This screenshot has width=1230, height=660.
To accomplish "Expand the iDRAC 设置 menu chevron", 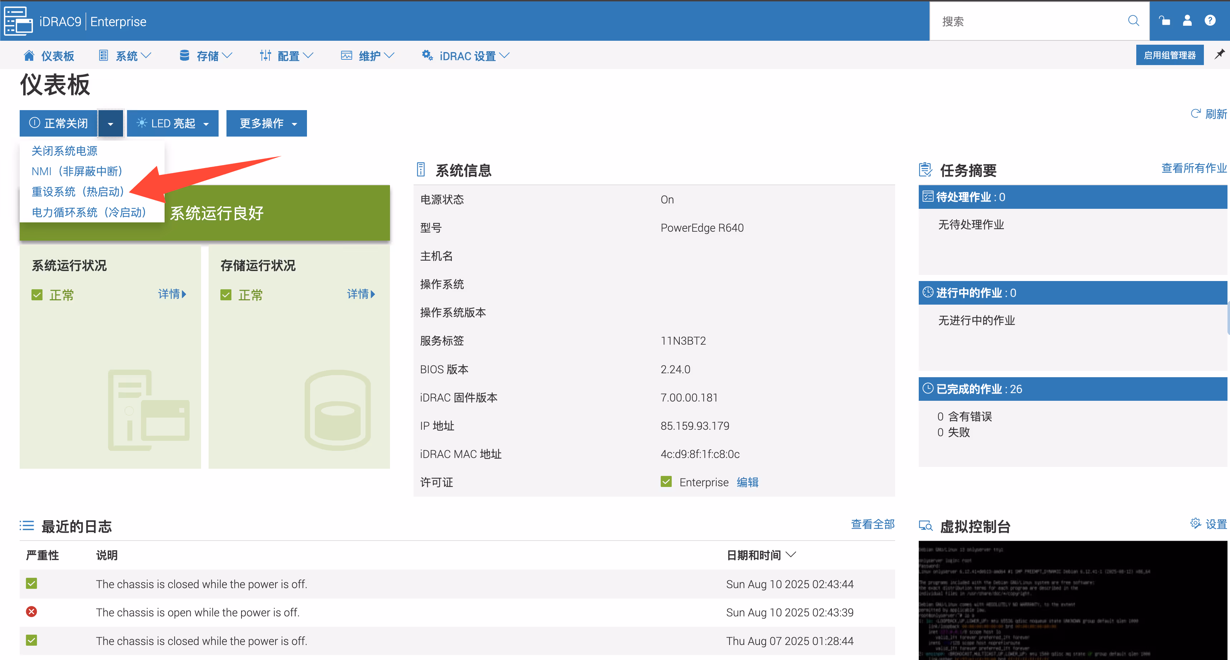I will pos(504,55).
